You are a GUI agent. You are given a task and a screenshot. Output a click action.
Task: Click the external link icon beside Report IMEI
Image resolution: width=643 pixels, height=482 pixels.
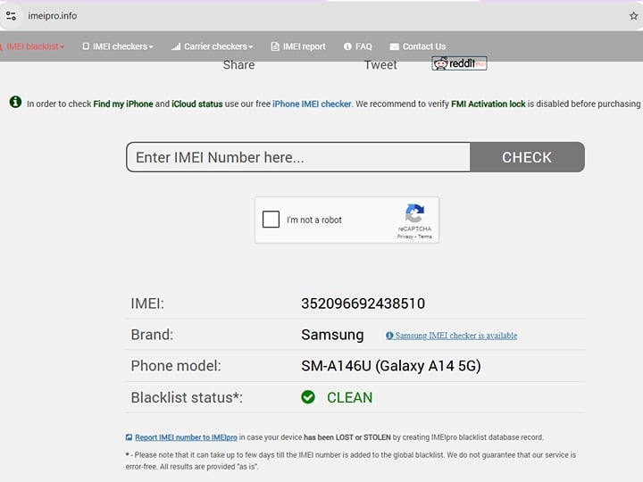tap(129, 437)
